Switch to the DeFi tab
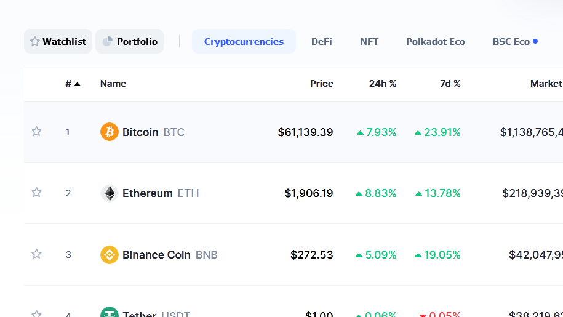The width and height of the screenshot is (563, 317). (x=321, y=42)
